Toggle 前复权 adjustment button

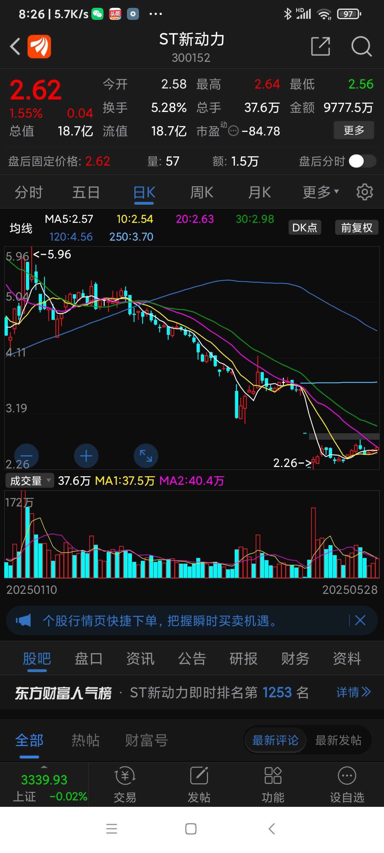357,227
